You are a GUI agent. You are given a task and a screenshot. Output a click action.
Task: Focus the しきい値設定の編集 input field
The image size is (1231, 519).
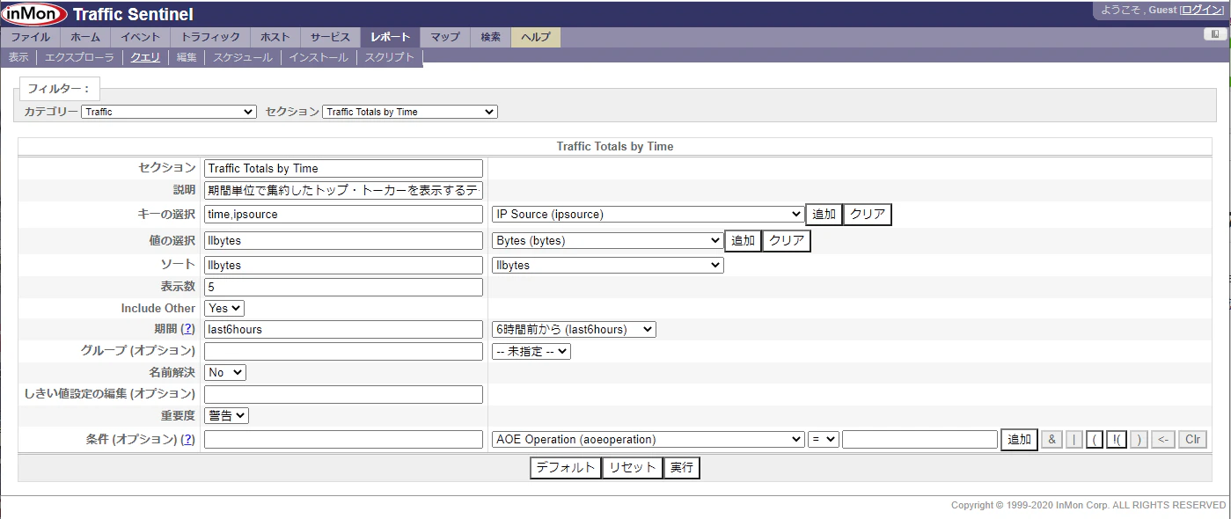tap(343, 394)
